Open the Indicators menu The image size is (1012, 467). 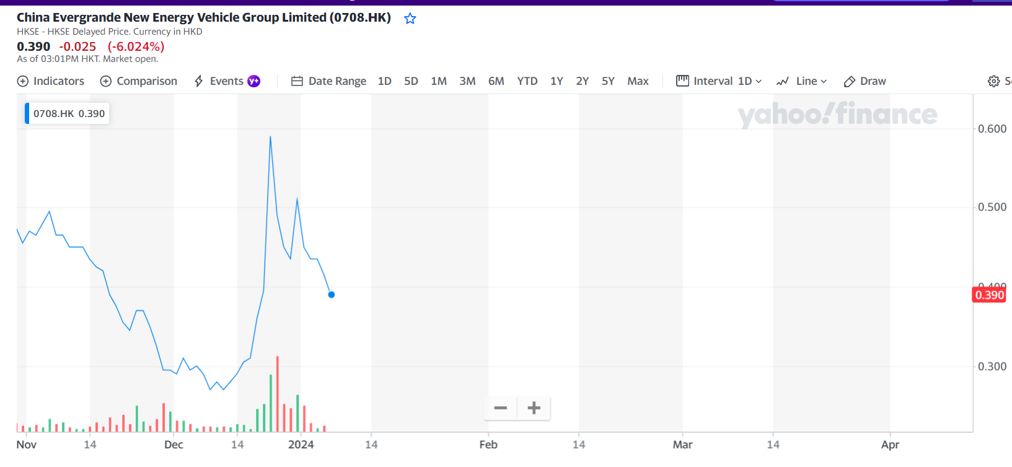[x=51, y=81]
